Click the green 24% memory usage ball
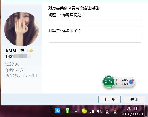Screen dimensions: 148x117 click(x=108, y=82)
